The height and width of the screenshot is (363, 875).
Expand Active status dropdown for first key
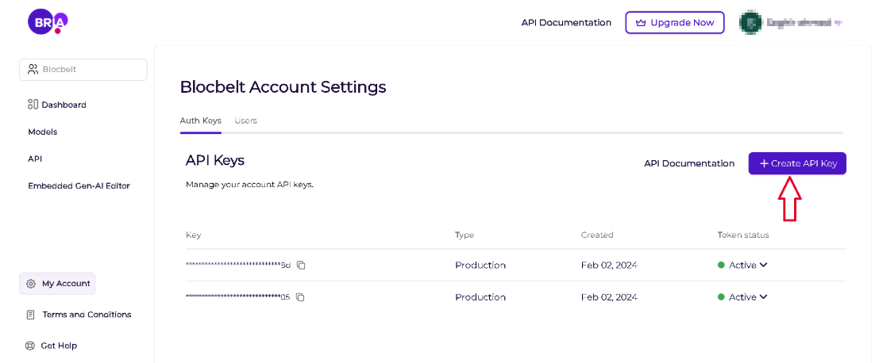tap(763, 265)
